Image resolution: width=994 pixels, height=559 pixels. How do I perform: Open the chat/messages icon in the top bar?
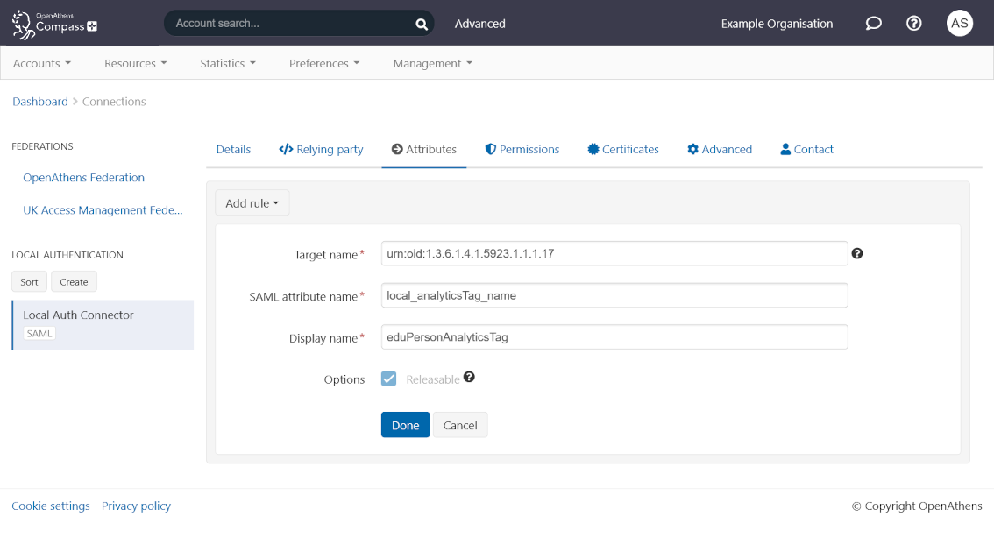pyautogui.click(x=873, y=24)
